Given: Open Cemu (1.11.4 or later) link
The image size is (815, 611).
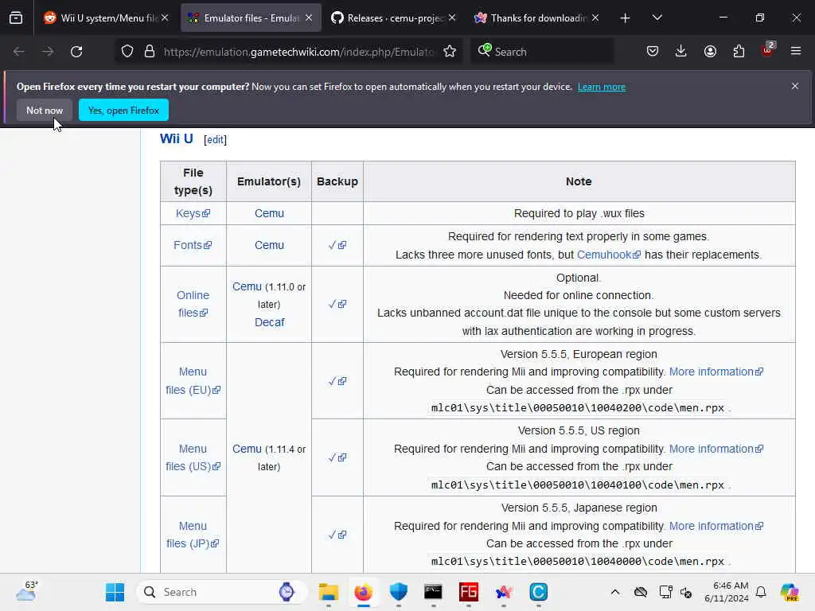Looking at the screenshot, I should coord(247,449).
